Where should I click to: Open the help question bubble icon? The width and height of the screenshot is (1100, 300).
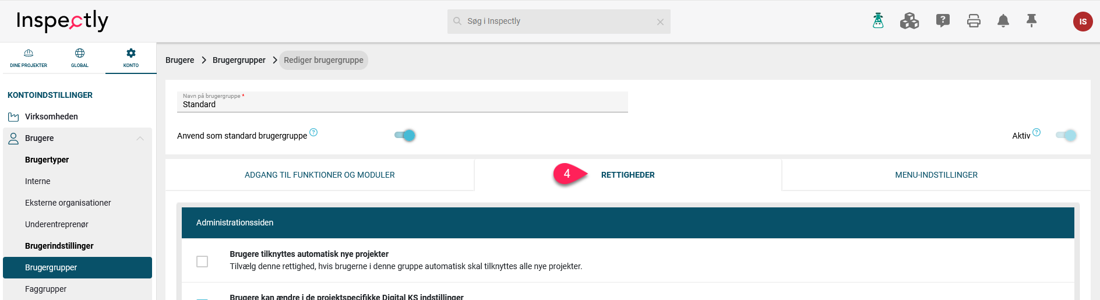[x=943, y=21]
